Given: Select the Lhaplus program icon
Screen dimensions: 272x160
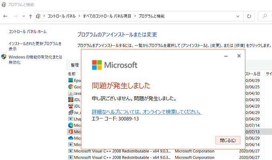Looking at the screenshot, I should tap(71, 119).
